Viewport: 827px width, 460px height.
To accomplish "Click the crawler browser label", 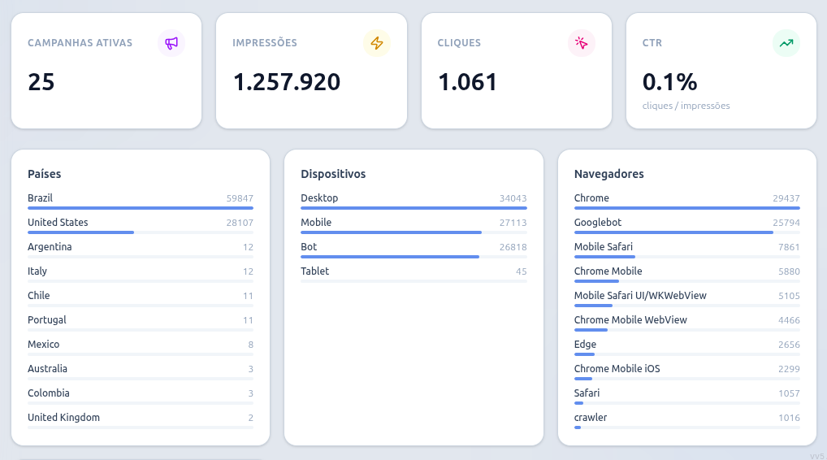I will pos(591,417).
